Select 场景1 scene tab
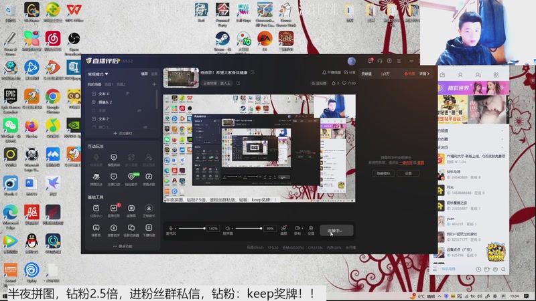 [x=109, y=84]
